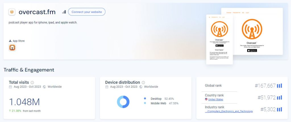
Task: Click the calendar icon under Device distribution
Action: (x=107, y=87)
